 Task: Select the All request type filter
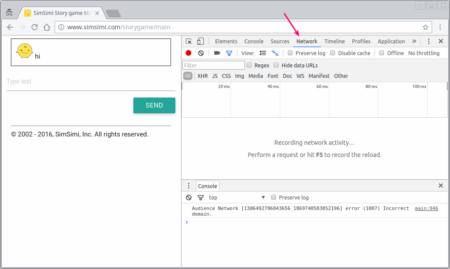tap(188, 76)
